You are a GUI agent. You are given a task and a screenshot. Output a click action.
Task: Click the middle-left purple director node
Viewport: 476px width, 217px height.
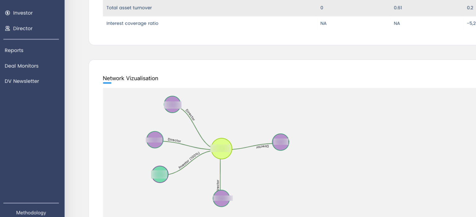[154, 140]
